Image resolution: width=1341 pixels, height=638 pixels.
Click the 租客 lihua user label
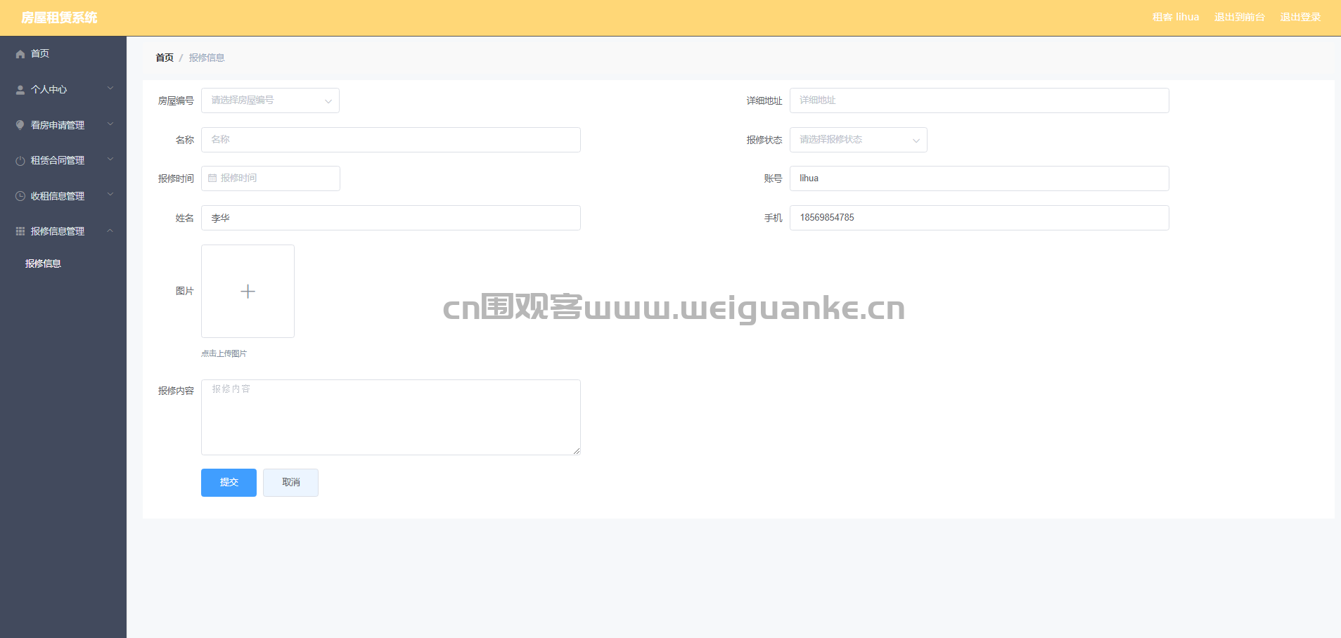[x=1176, y=17]
